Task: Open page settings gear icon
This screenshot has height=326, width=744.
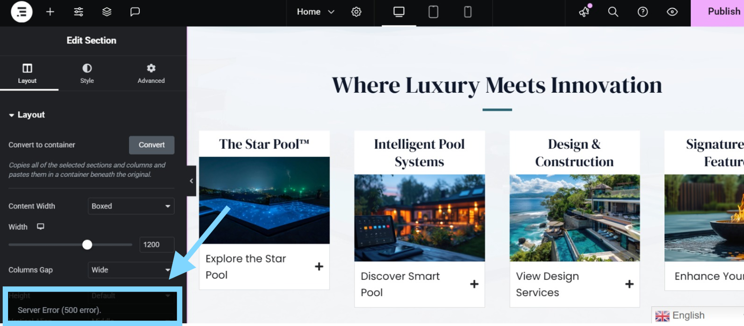Action: 356,12
